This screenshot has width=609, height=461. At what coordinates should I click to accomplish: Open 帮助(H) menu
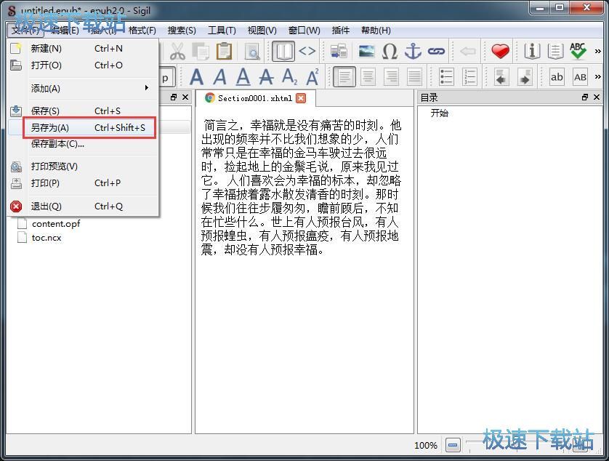(376, 31)
